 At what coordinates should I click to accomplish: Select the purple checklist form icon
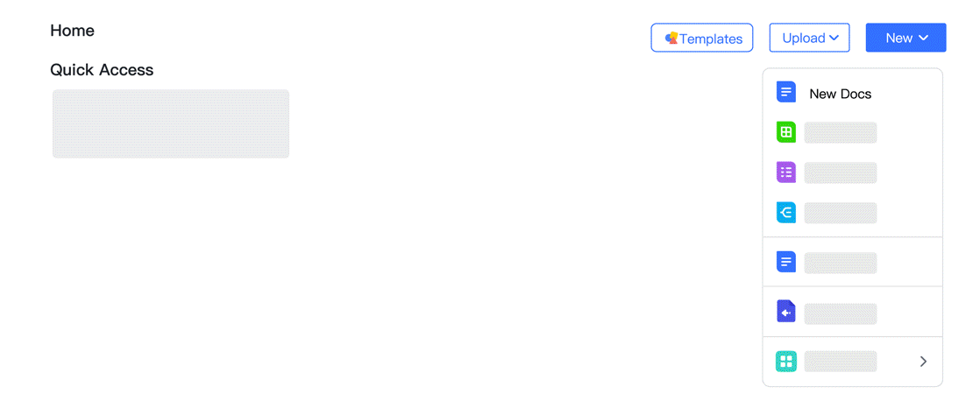click(x=786, y=172)
